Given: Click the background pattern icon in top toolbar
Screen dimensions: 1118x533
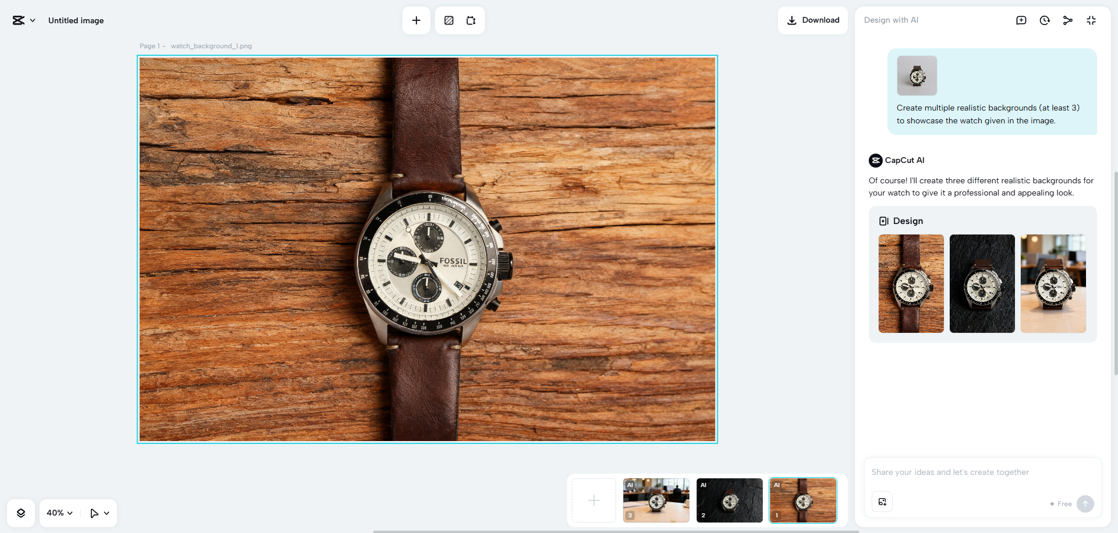Looking at the screenshot, I should pos(449,20).
